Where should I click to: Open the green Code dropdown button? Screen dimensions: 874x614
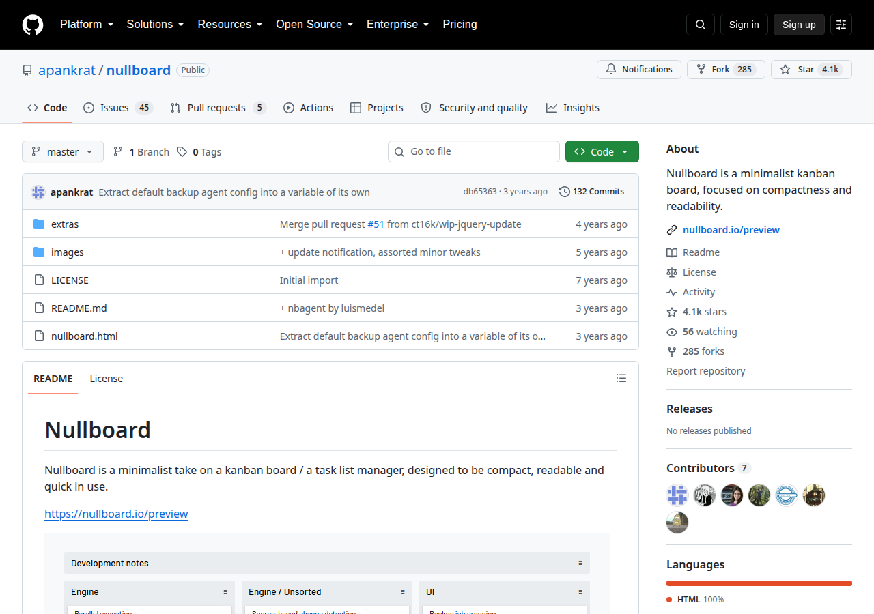coord(602,152)
